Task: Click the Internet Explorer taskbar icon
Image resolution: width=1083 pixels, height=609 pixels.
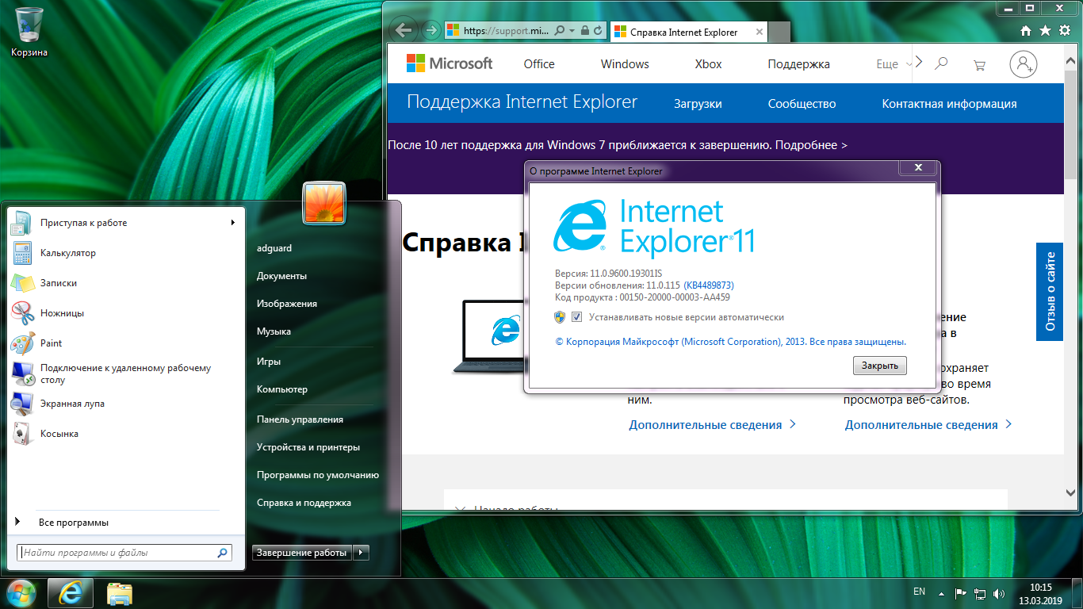Action: (x=71, y=593)
